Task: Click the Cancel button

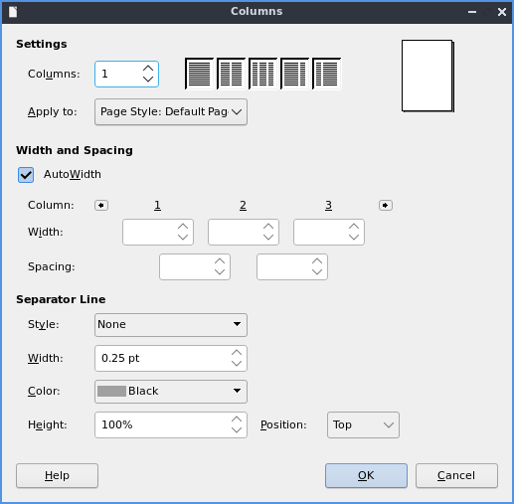Action: tap(456, 475)
